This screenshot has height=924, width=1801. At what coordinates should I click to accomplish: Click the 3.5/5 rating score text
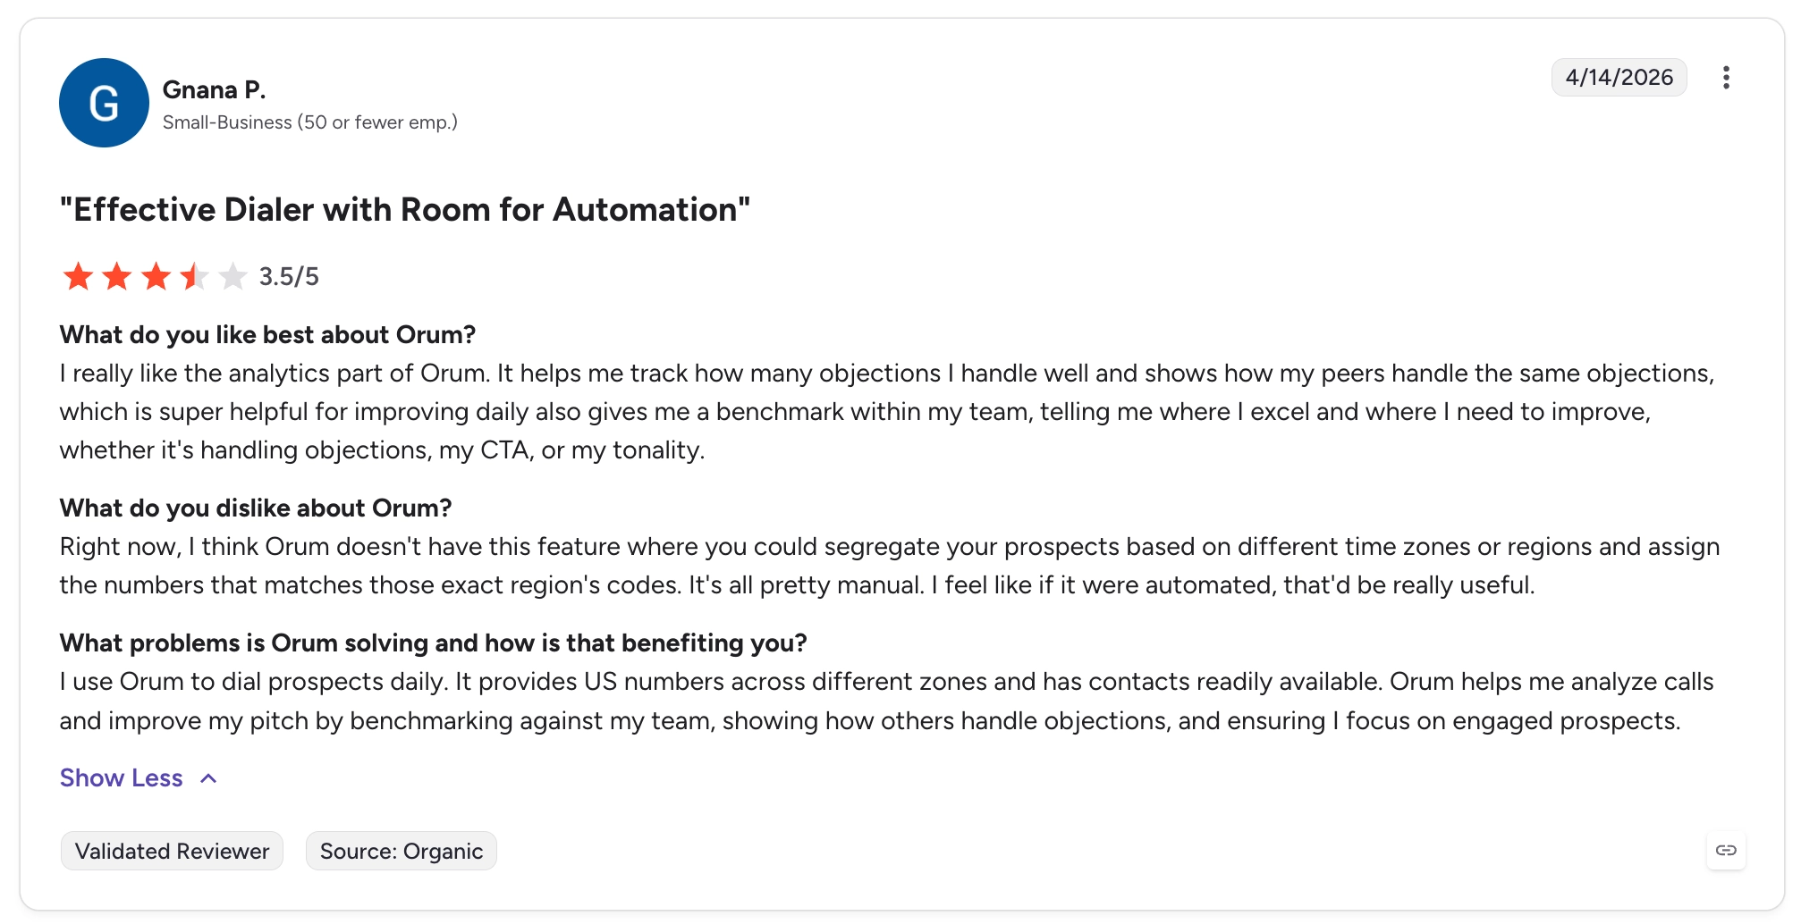pyautogui.click(x=289, y=276)
